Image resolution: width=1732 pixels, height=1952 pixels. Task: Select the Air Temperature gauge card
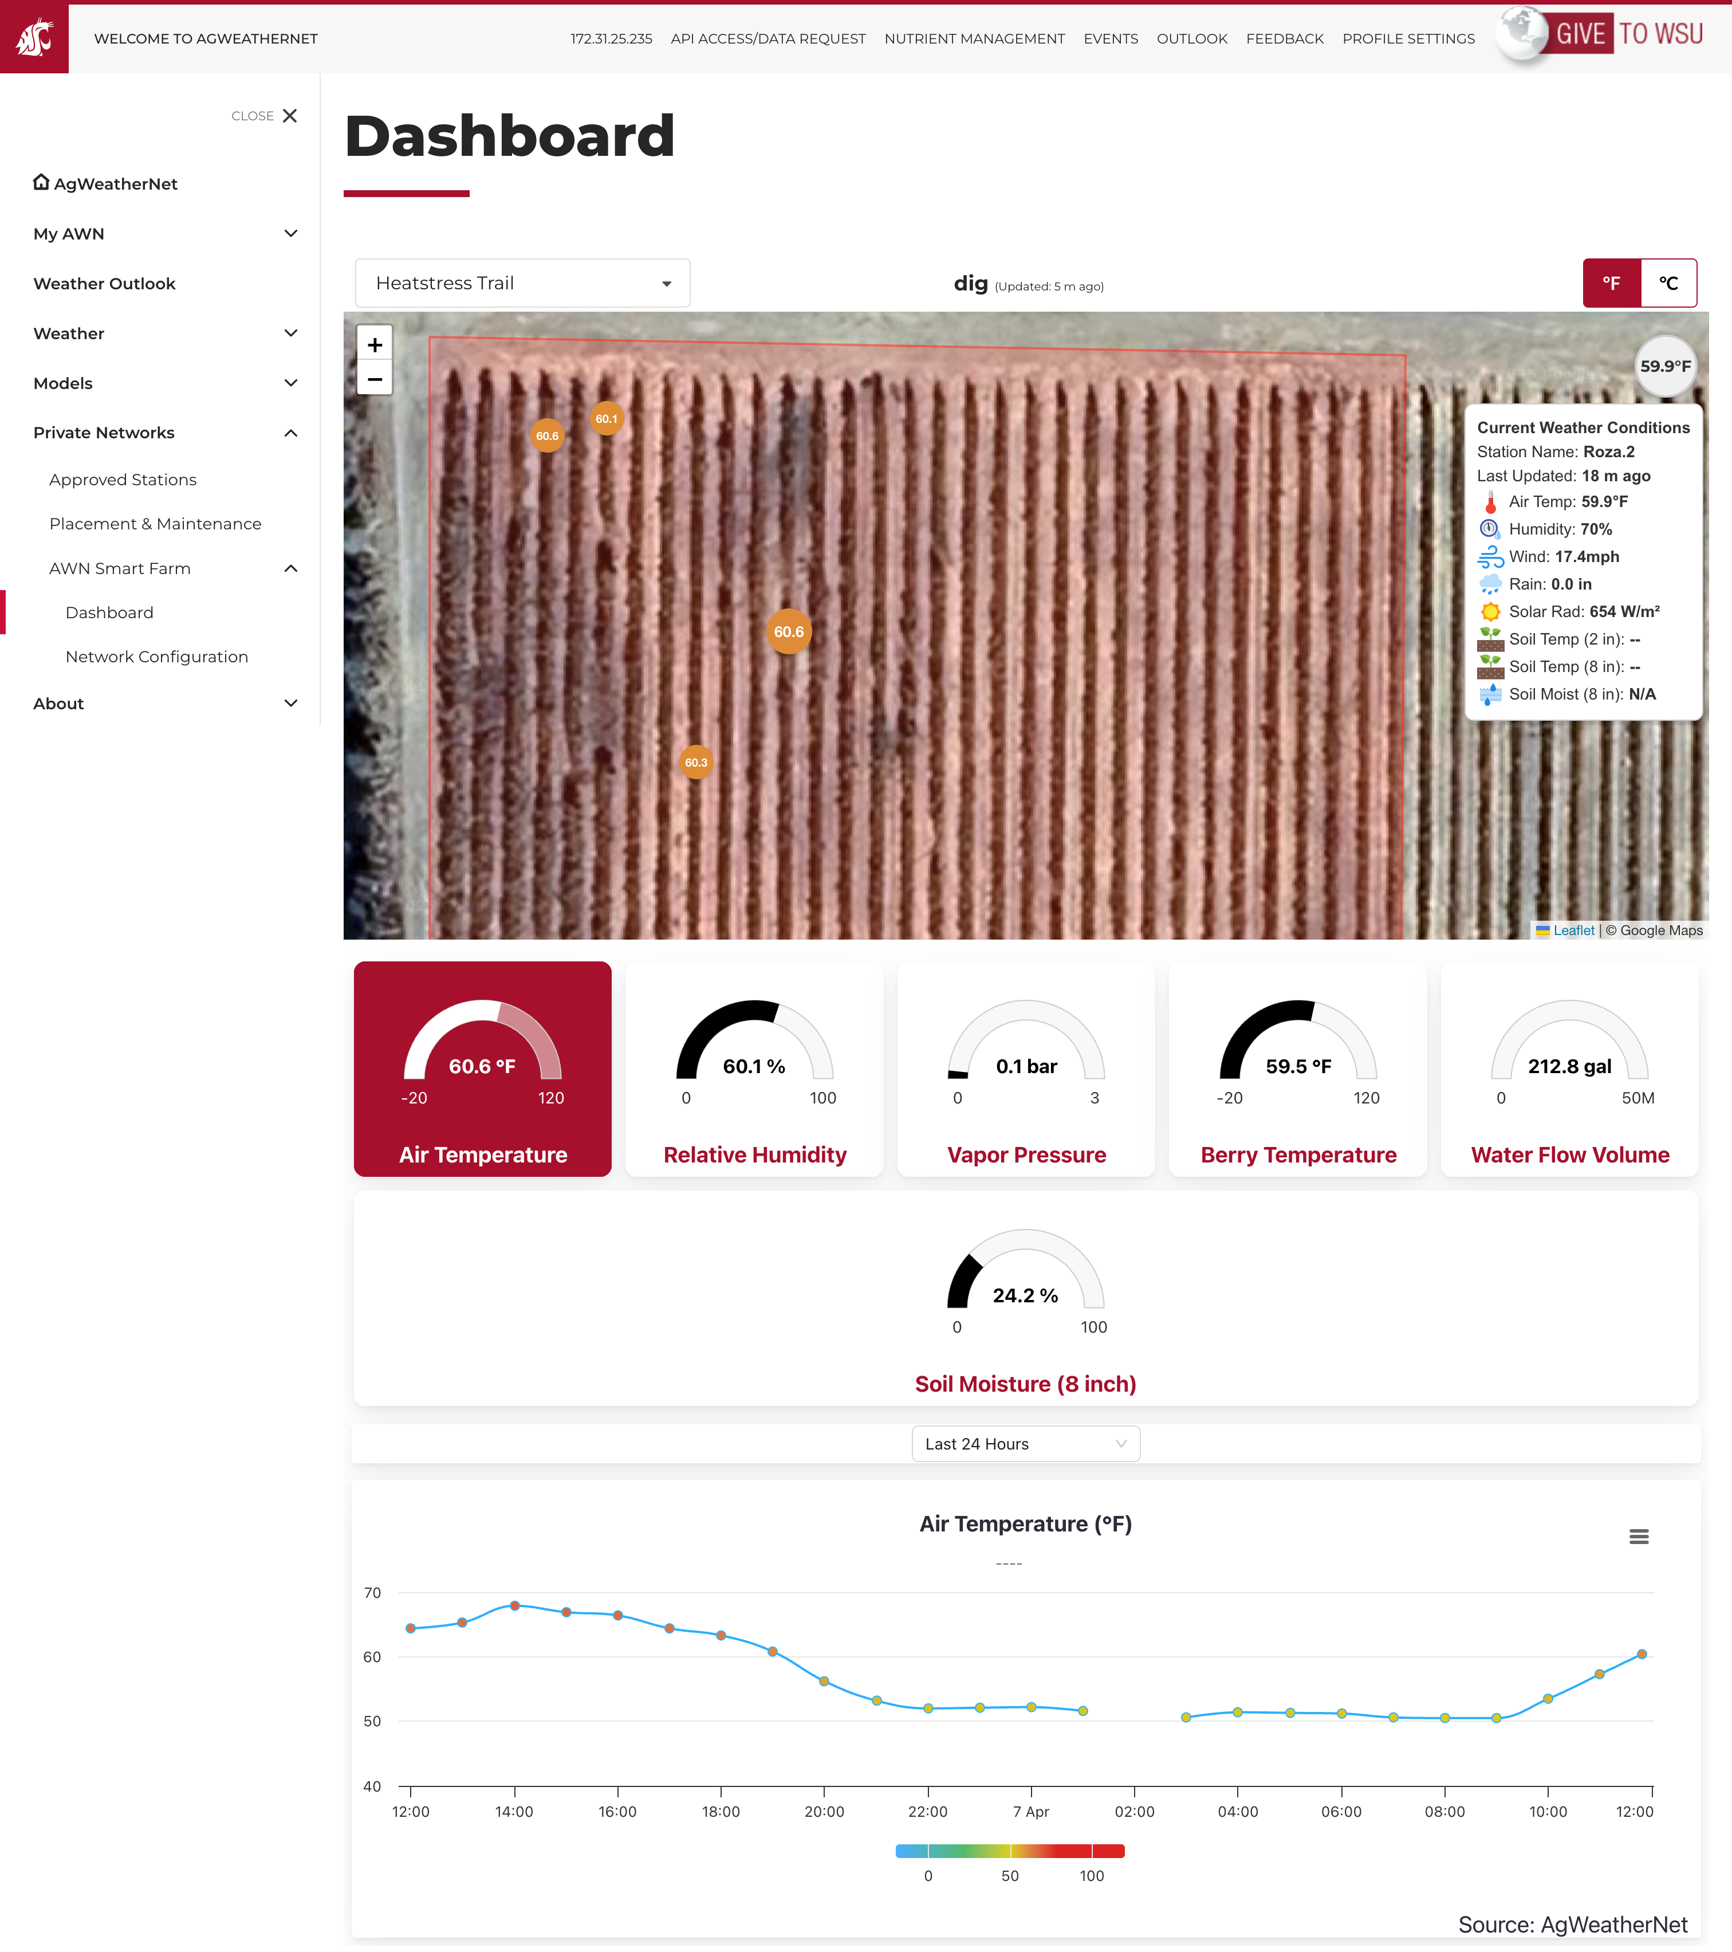483,1069
